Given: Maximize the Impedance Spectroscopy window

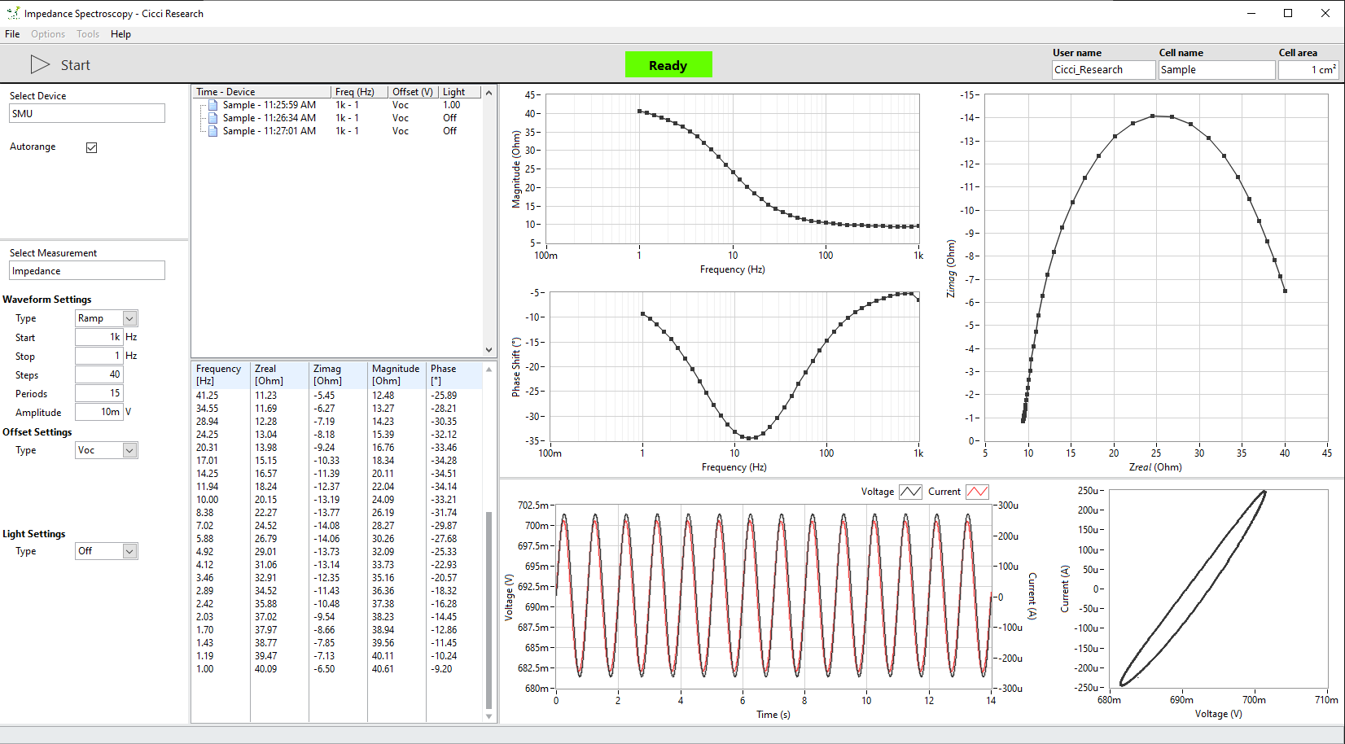Looking at the screenshot, I should pos(1288,13).
